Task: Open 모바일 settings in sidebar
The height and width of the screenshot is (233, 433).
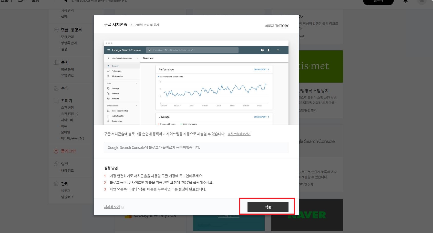Action: [x=66, y=132]
